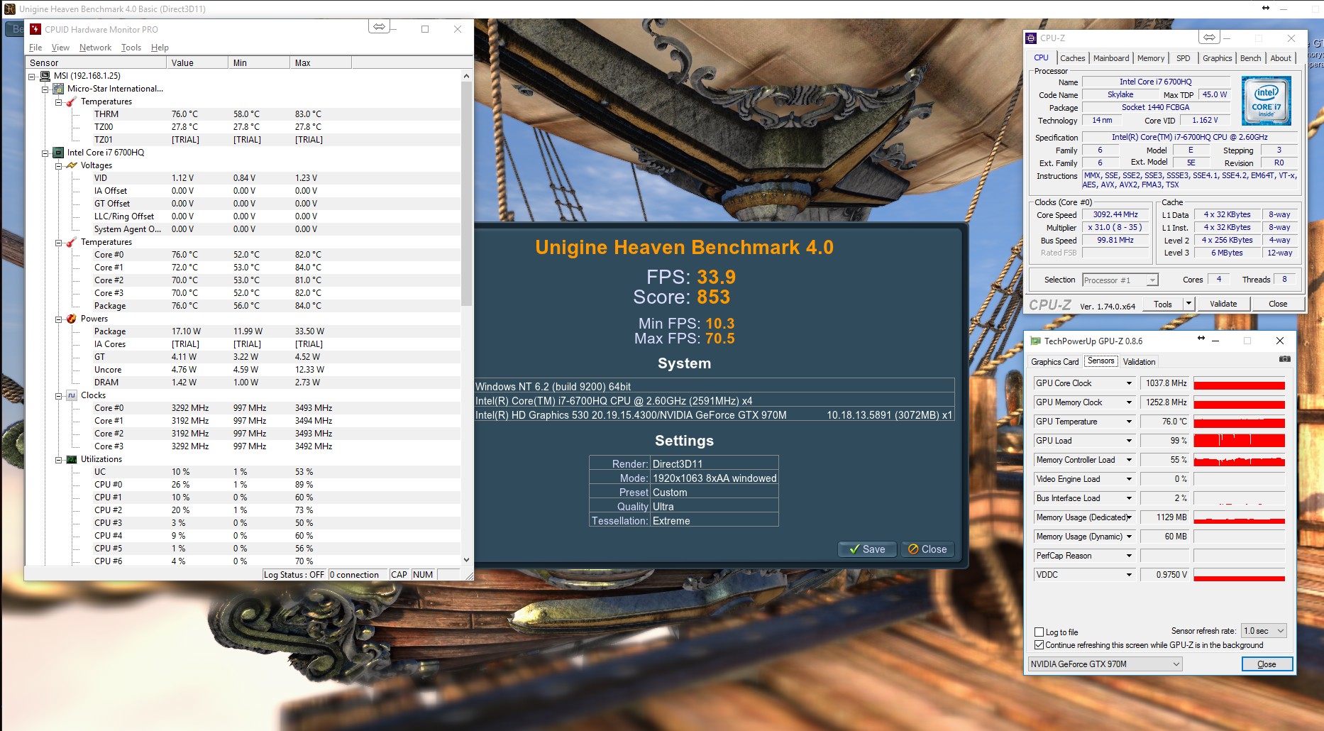This screenshot has height=731, width=1324.
Task: Click the Intel Core i7 logo in CPU-Z
Action: coord(1266,102)
